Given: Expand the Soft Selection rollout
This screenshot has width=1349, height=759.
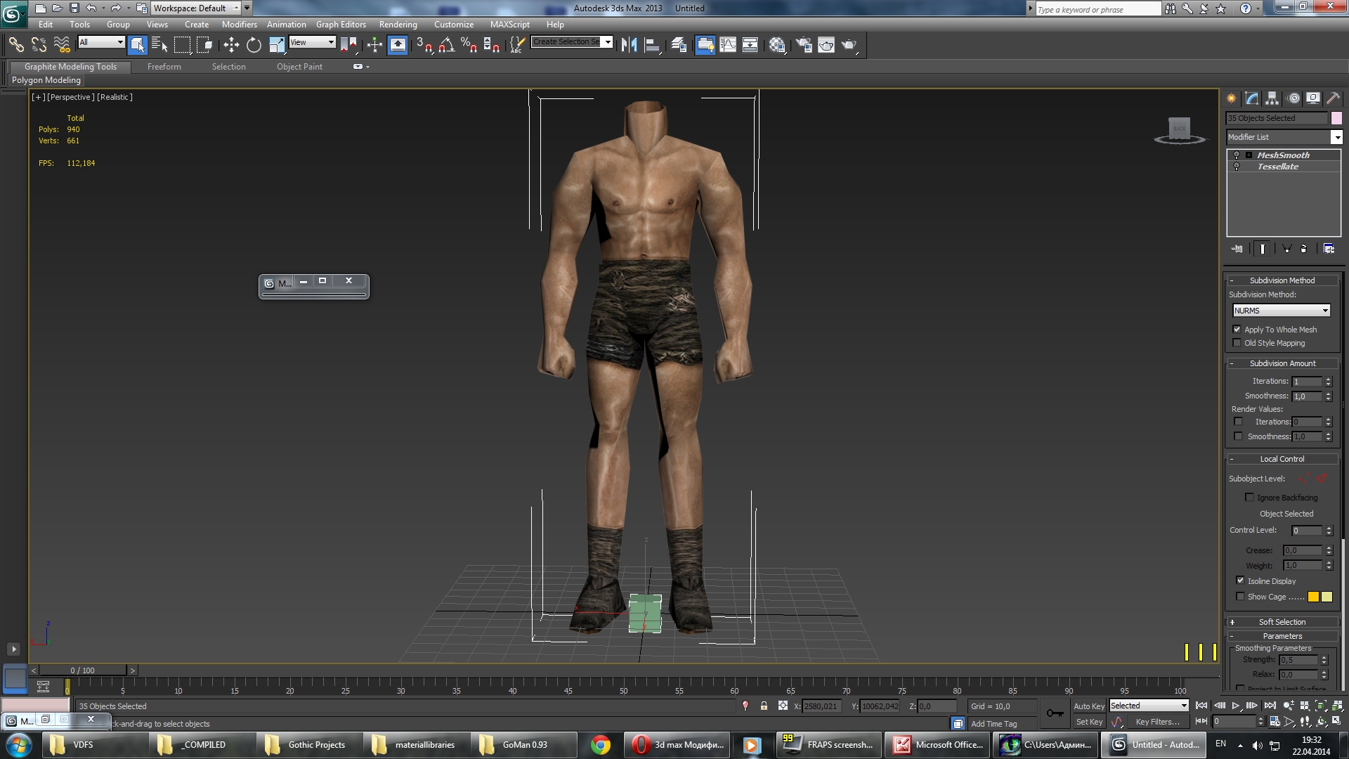Looking at the screenshot, I should [1282, 622].
